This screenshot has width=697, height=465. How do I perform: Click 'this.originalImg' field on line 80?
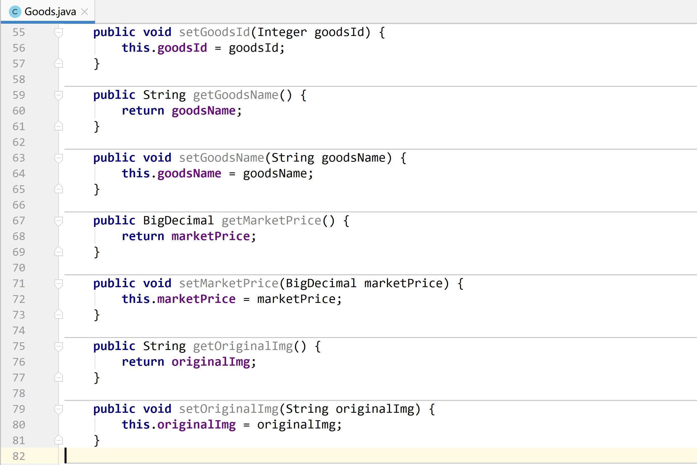click(178, 425)
